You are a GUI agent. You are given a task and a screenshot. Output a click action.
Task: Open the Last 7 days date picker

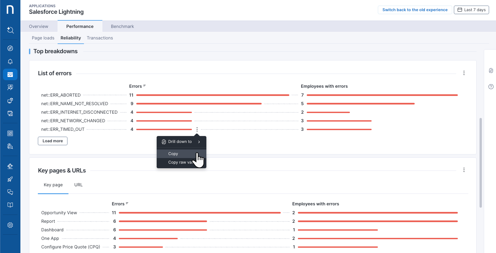click(471, 10)
